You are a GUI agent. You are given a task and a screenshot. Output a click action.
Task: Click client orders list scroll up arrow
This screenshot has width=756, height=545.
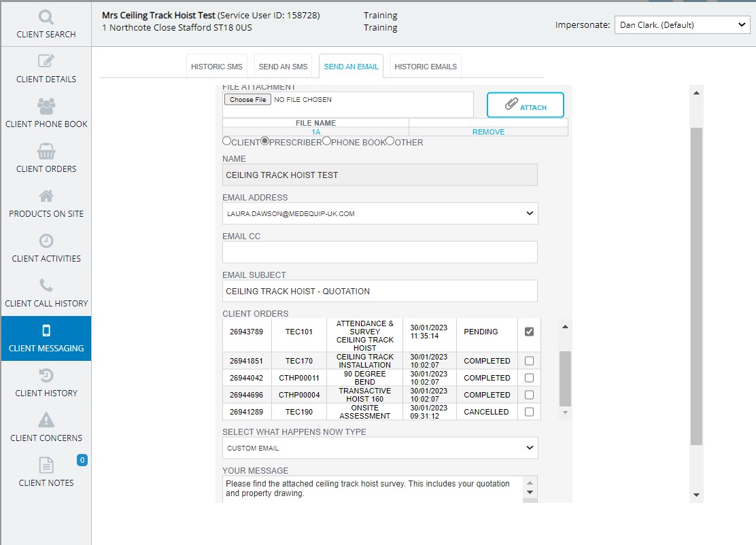pyautogui.click(x=565, y=327)
